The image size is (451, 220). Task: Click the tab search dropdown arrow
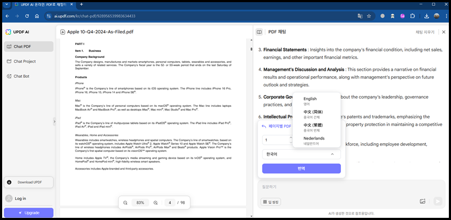[x=6, y=4]
